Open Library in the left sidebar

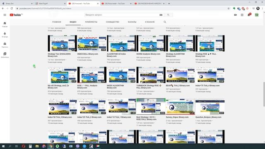(x=5, y=55)
